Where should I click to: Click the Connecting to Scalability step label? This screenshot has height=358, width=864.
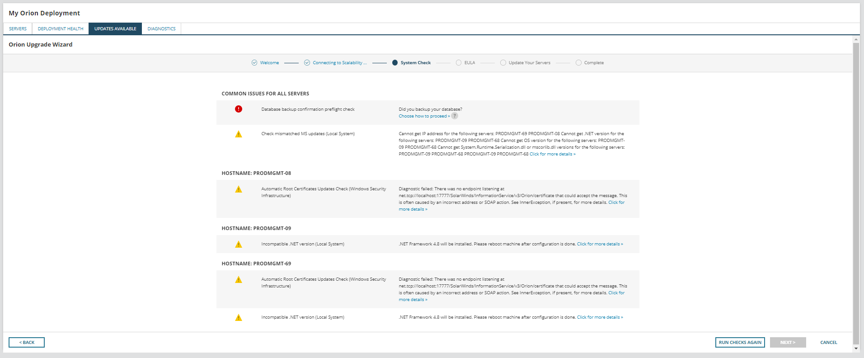click(x=340, y=63)
